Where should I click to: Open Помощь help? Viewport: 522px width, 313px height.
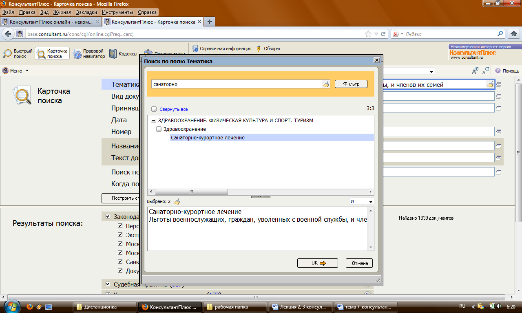click(507, 71)
